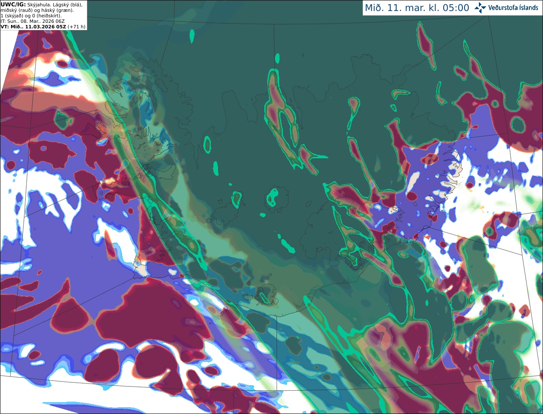This screenshot has height=414, width=543.
Task: Click the 'Mið. 11. mar. kl. 05:00' date label
Action: pyautogui.click(x=417, y=8)
